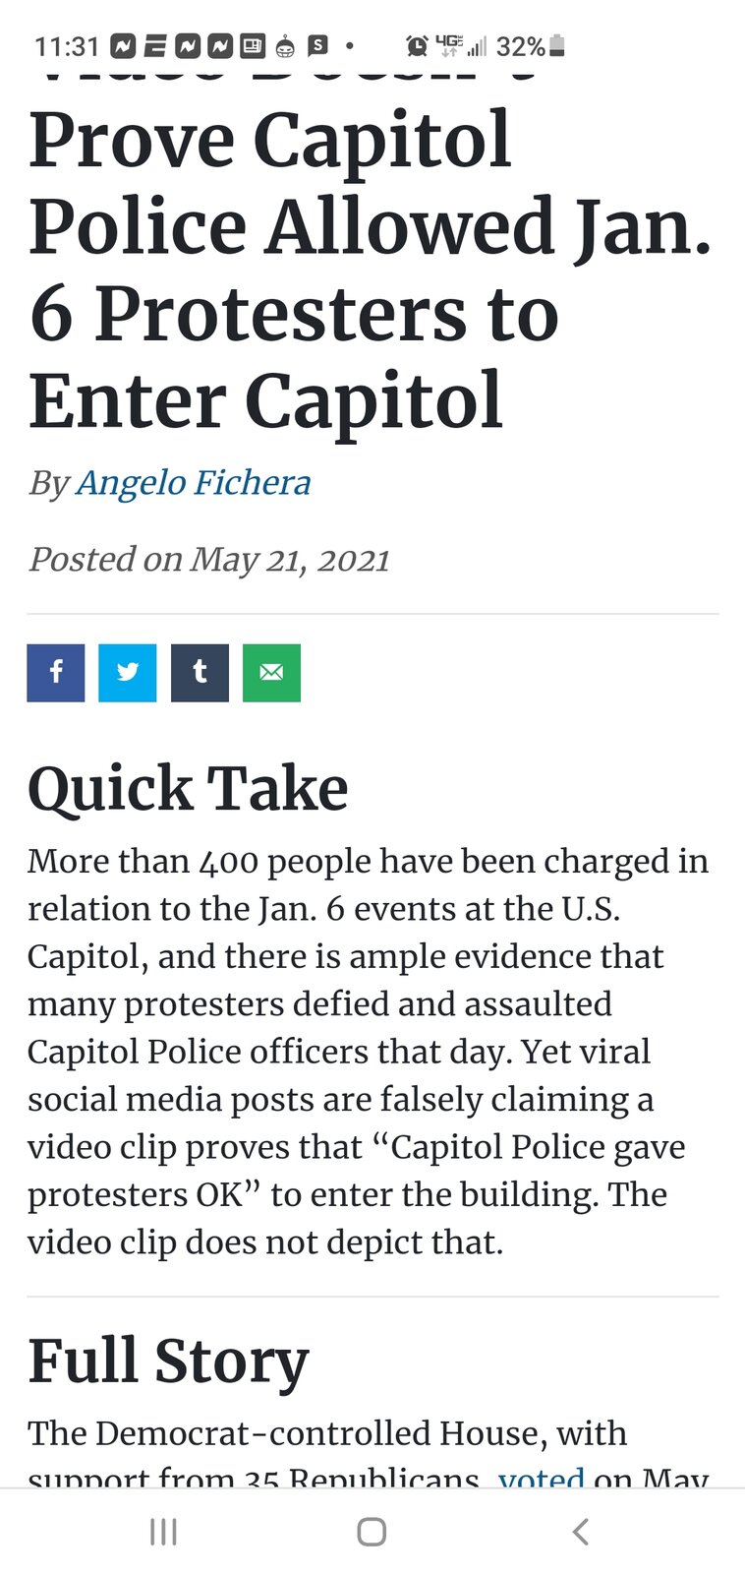Open the recent apps overview button

(x=163, y=1532)
